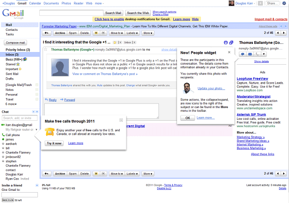Screen dimensions: 289x203
Task: Open Reader from the Google bar
Action: click(79, 3)
